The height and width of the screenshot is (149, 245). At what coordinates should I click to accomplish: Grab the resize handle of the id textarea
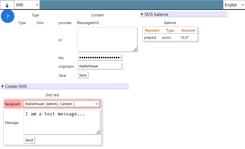135,50
